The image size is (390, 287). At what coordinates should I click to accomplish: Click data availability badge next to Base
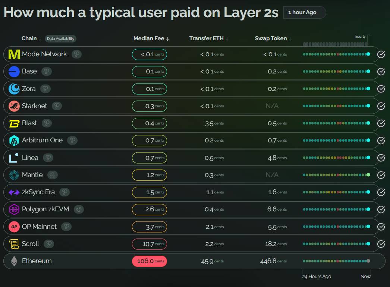(x=47, y=72)
